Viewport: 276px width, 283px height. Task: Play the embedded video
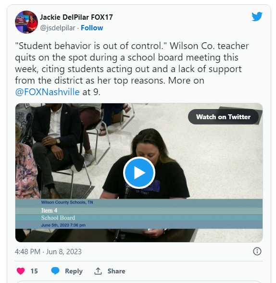(139, 172)
